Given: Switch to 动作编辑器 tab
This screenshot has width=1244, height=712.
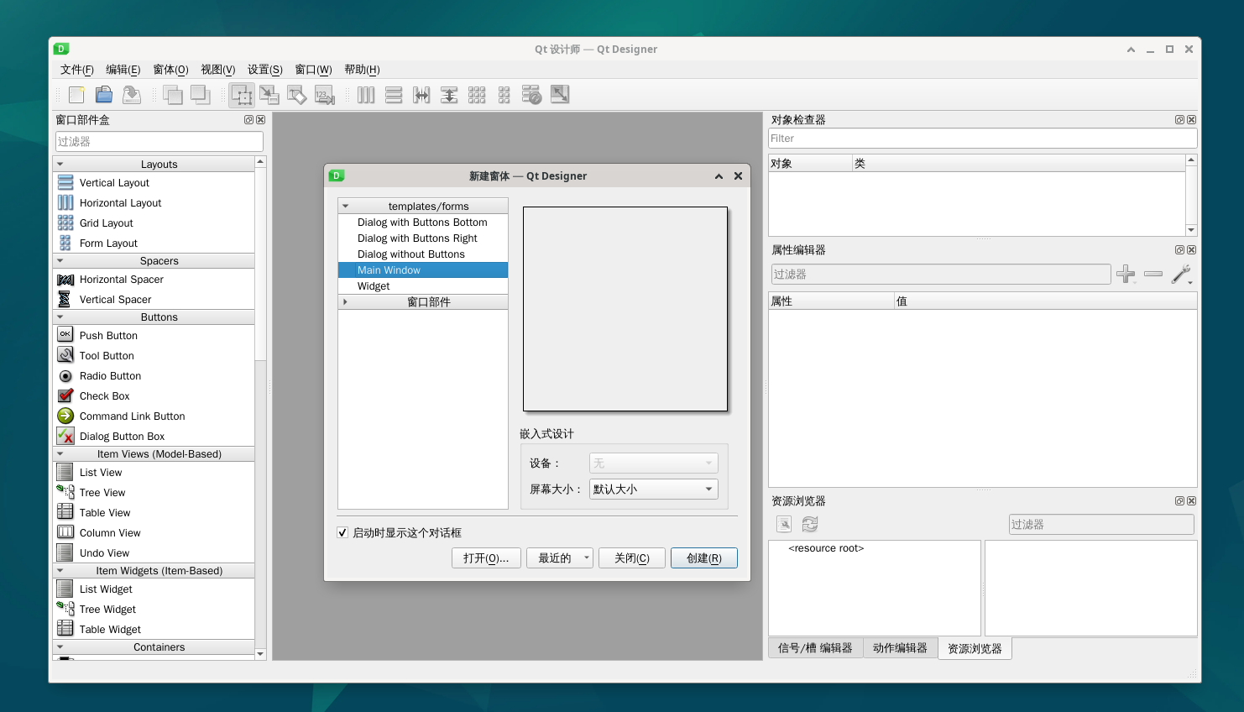Looking at the screenshot, I should click(900, 648).
